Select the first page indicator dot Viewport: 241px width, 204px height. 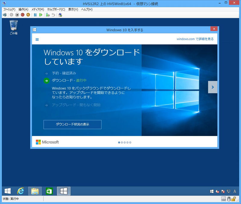[119, 142]
